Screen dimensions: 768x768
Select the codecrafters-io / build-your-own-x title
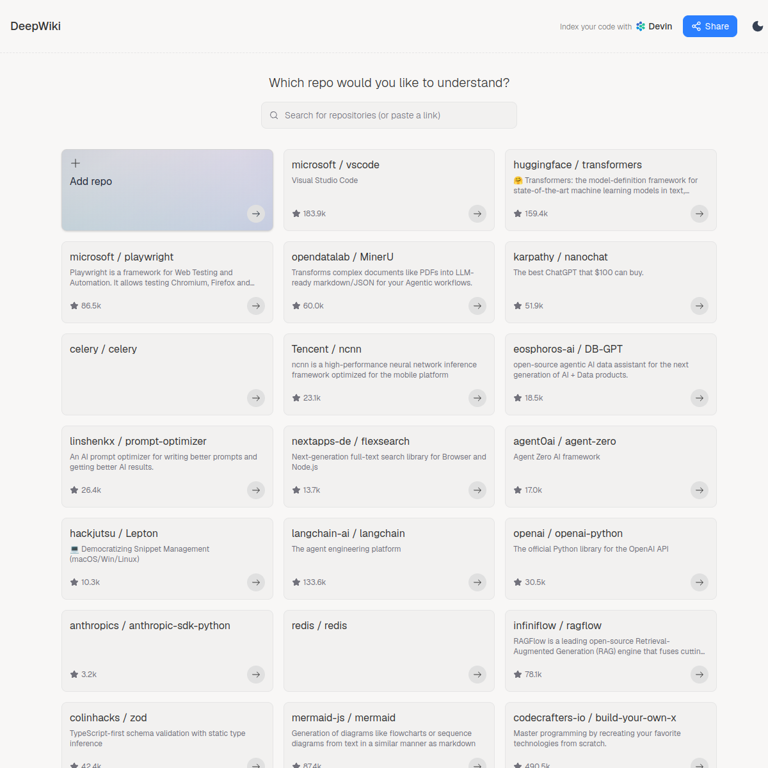click(x=595, y=718)
